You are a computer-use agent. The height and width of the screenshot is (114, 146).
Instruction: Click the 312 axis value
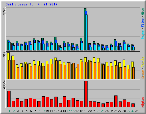click(x=4, y=54)
